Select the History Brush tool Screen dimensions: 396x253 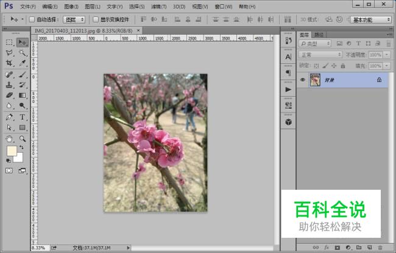23,85
